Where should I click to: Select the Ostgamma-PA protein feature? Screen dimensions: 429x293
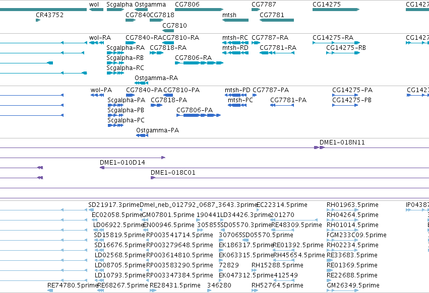click(142, 135)
